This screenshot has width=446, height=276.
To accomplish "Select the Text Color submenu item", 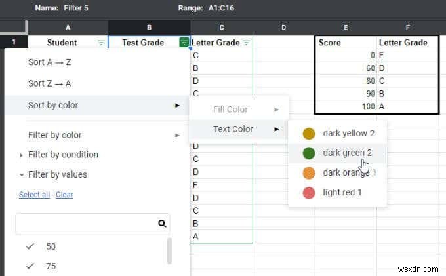I will tap(239, 129).
